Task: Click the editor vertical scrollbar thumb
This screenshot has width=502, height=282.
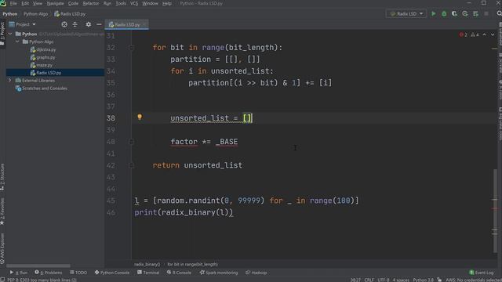Action: click(495, 211)
